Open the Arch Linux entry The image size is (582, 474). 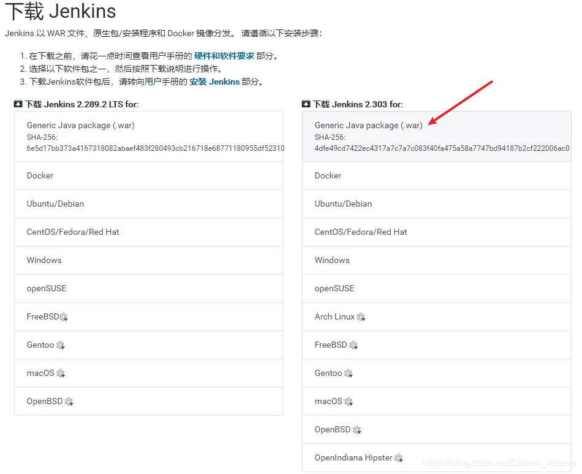[437, 317]
